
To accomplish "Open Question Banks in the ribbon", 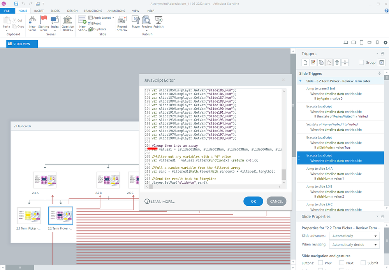I will click(68, 20).
